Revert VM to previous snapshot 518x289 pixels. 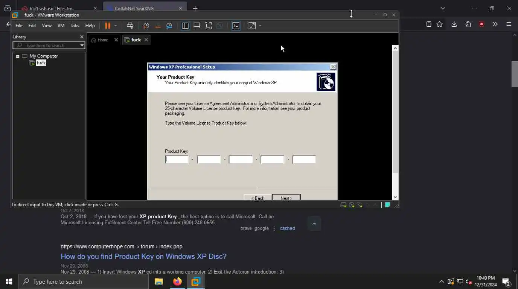point(158,26)
